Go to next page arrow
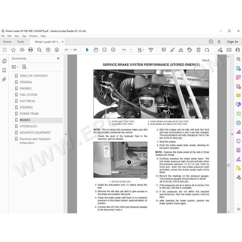 pos(57,50)
